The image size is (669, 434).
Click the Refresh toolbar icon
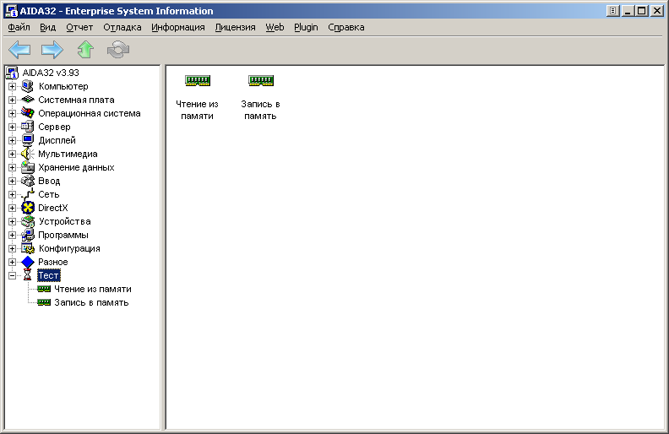click(x=118, y=50)
